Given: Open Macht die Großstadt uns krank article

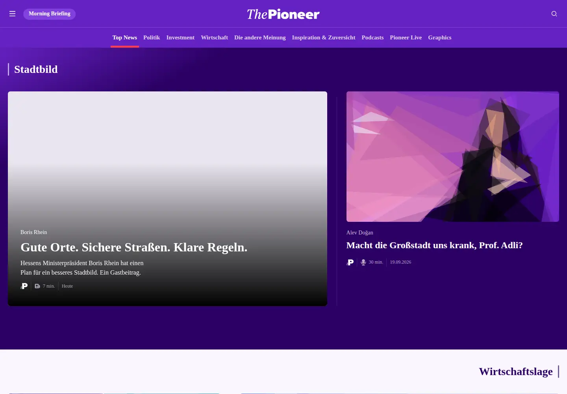Looking at the screenshot, I should (434, 245).
